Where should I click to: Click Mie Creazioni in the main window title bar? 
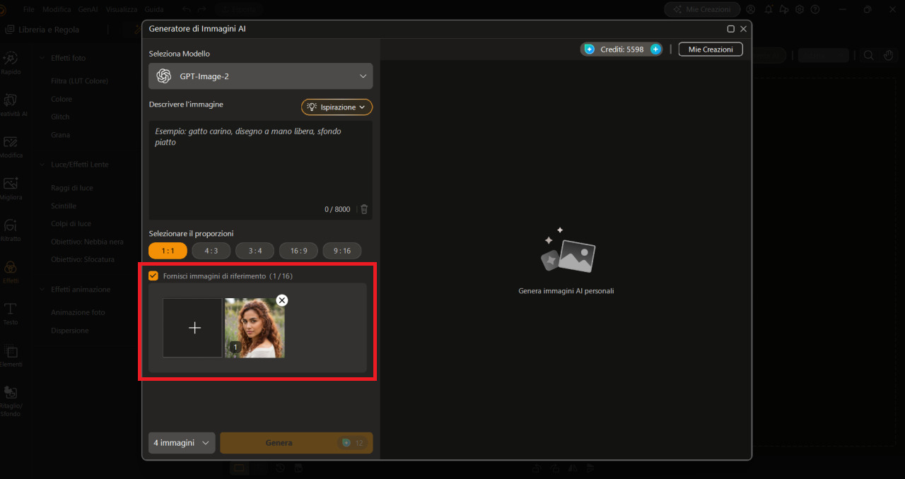click(x=702, y=9)
